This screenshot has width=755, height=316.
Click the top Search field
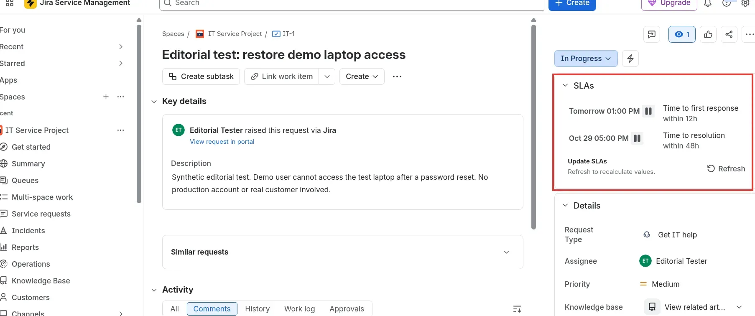click(x=352, y=3)
